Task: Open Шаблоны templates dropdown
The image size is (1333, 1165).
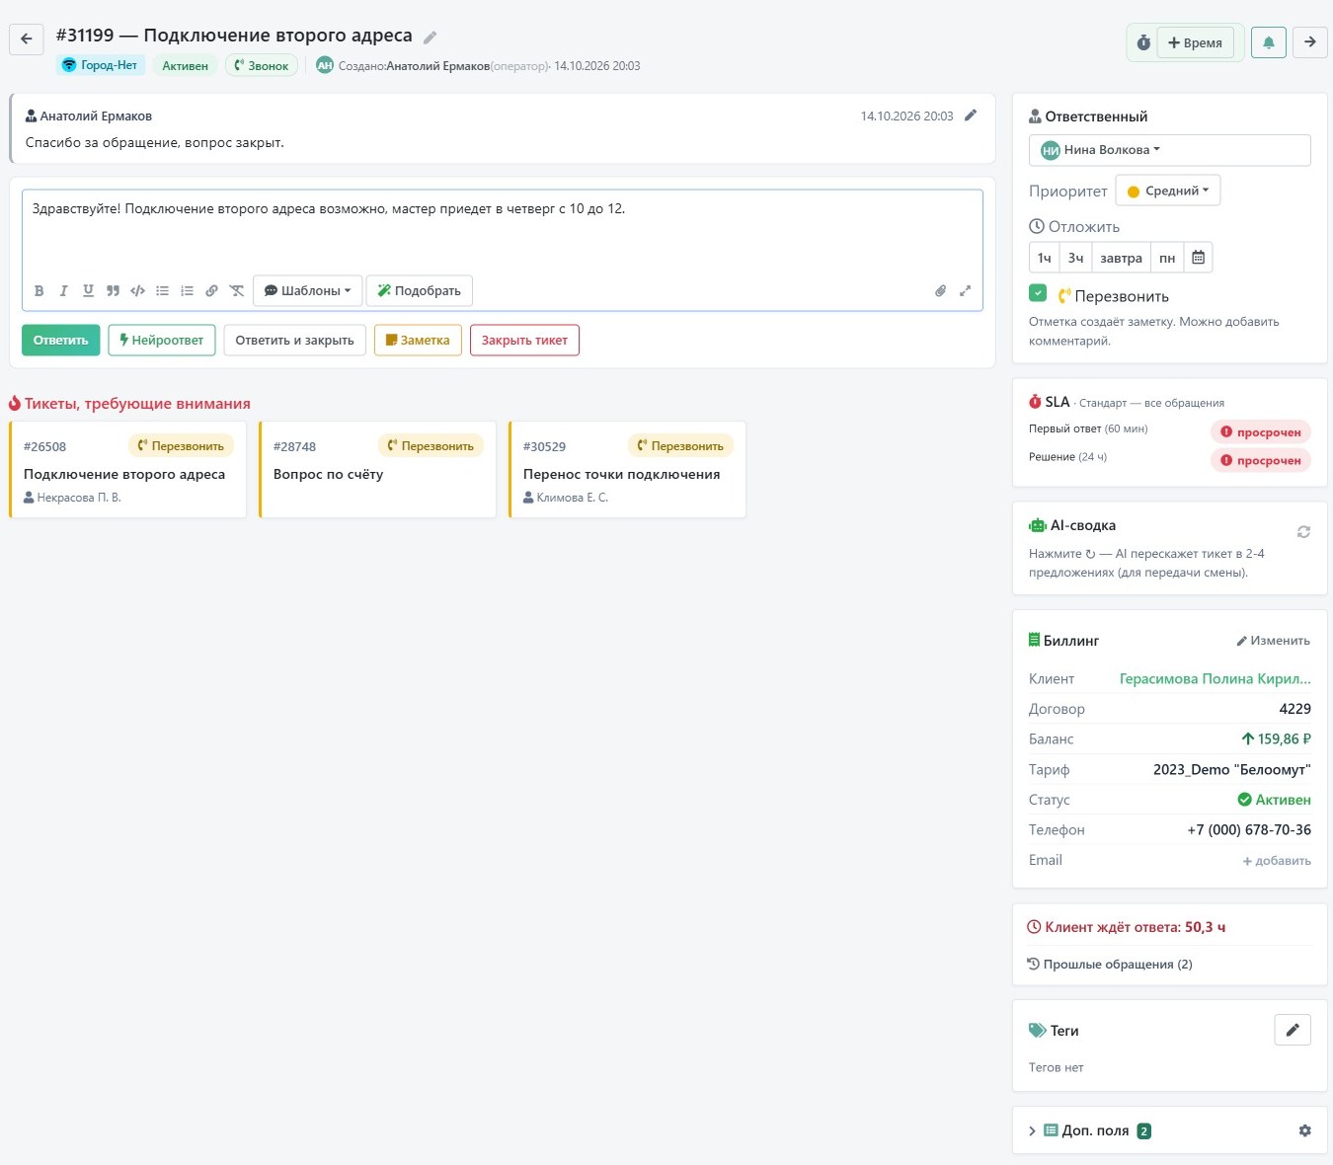Action: [307, 291]
